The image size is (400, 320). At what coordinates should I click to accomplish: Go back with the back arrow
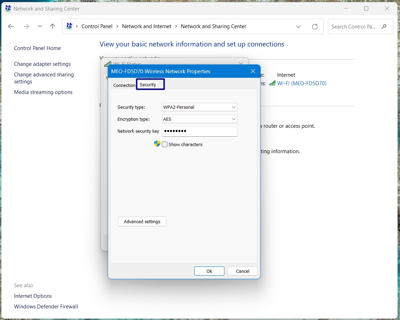pyautogui.click(x=11, y=26)
